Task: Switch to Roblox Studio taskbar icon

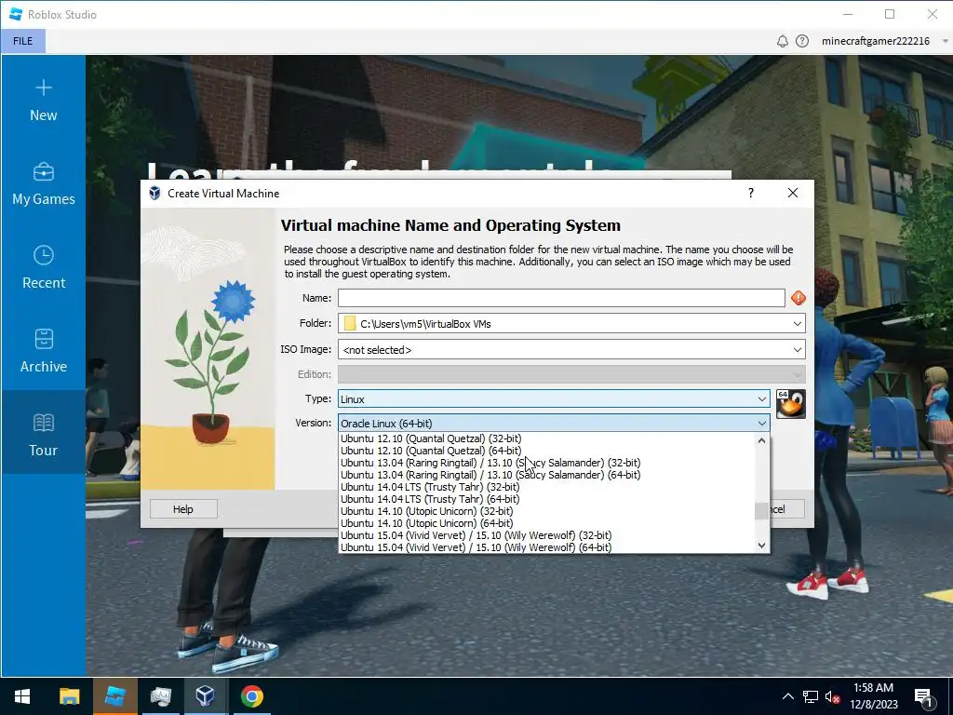Action: (114, 696)
